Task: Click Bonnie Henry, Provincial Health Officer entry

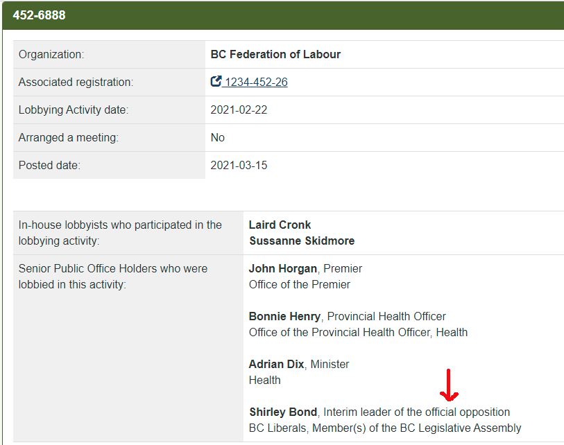Action: click(x=348, y=316)
